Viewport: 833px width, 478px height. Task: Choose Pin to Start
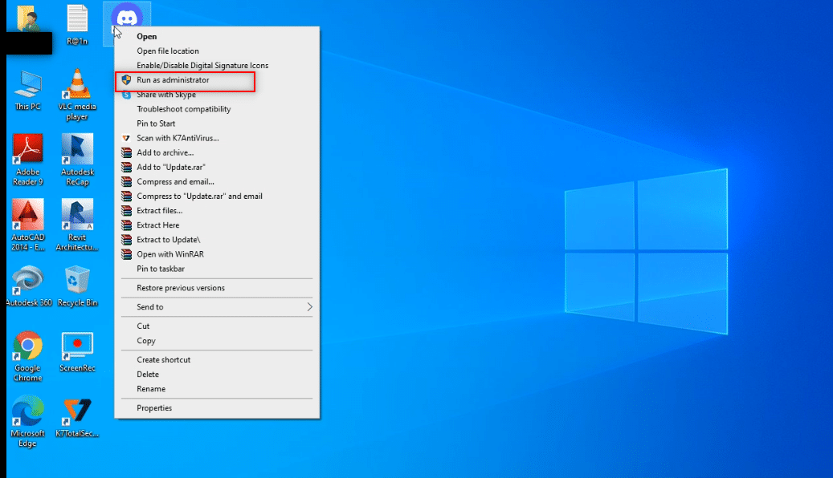click(217, 124)
